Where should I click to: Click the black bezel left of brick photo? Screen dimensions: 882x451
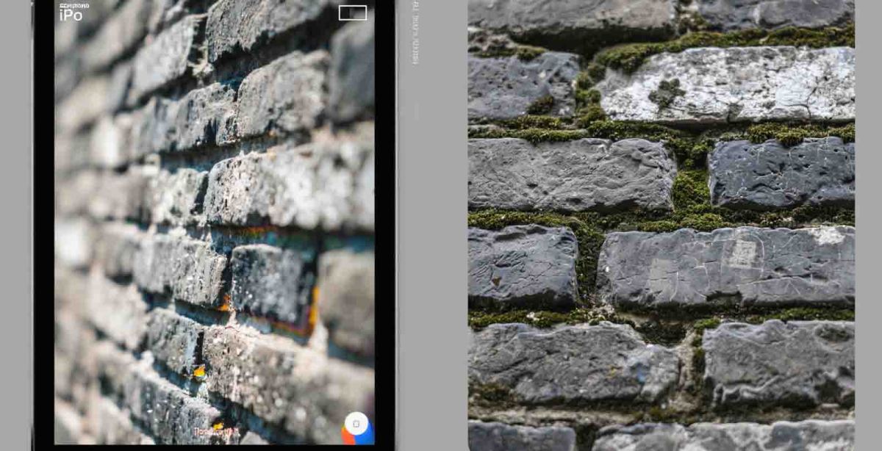[44, 220]
